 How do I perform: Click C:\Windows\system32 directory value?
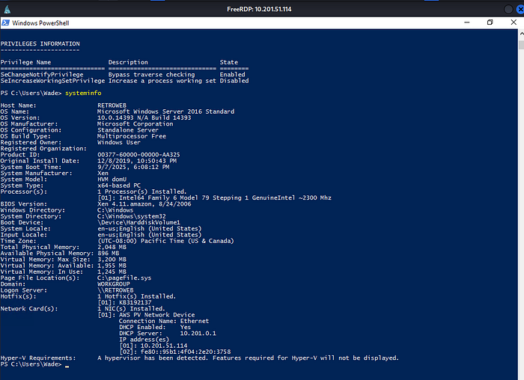coord(131,216)
